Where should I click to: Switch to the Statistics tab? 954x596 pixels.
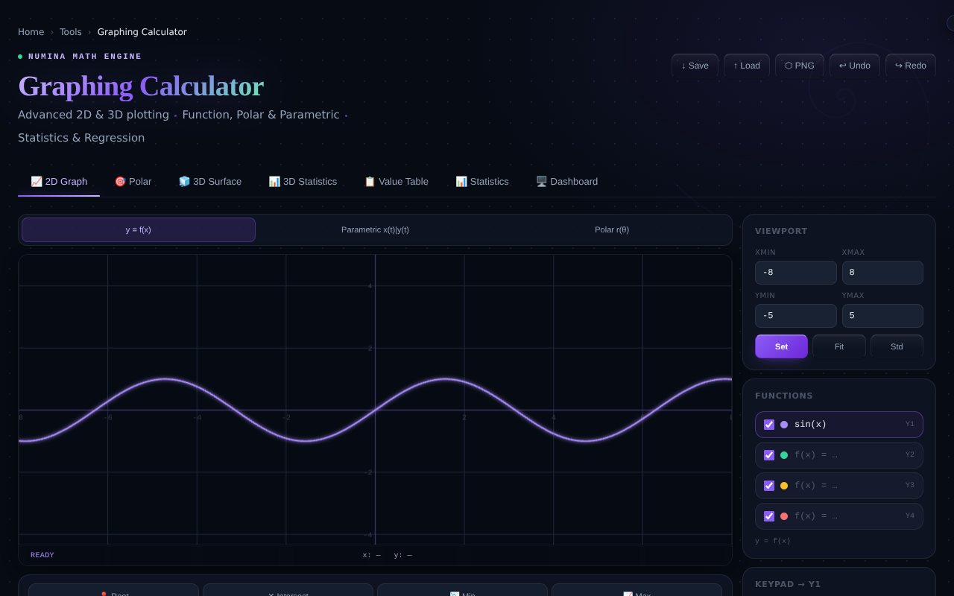[x=482, y=181]
